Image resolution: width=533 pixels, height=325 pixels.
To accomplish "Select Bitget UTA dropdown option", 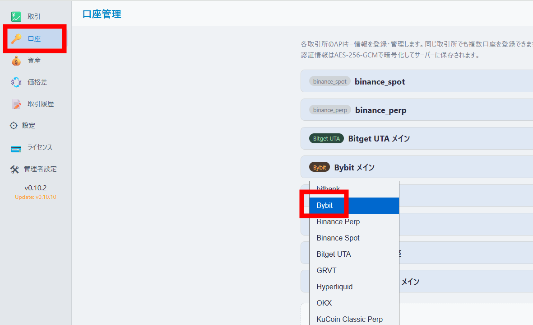I will click(x=334, y=254).
